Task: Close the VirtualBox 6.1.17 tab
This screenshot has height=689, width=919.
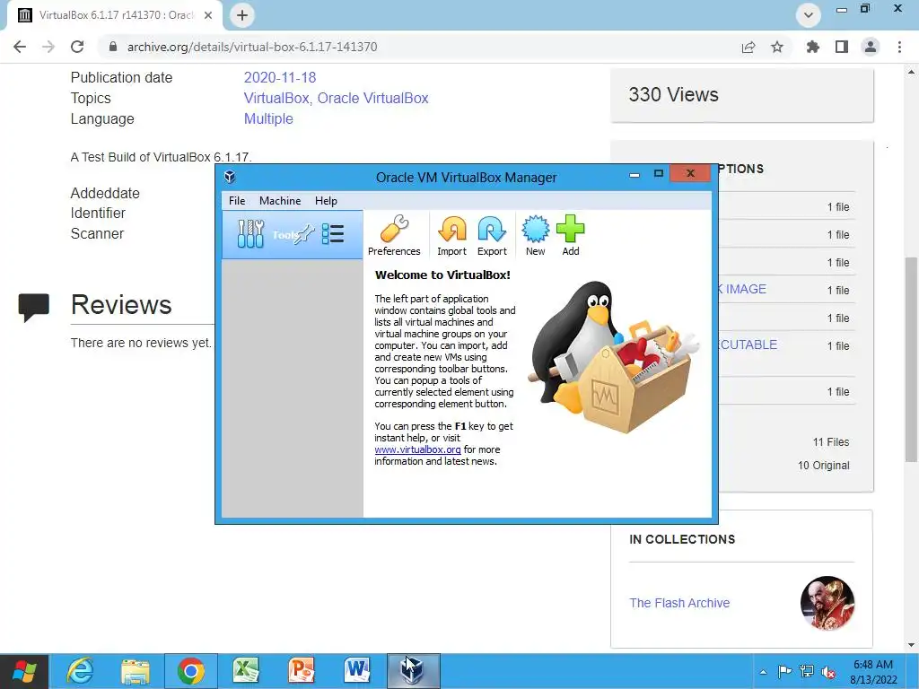Action: pyautogui.click(x=208, y=15)
